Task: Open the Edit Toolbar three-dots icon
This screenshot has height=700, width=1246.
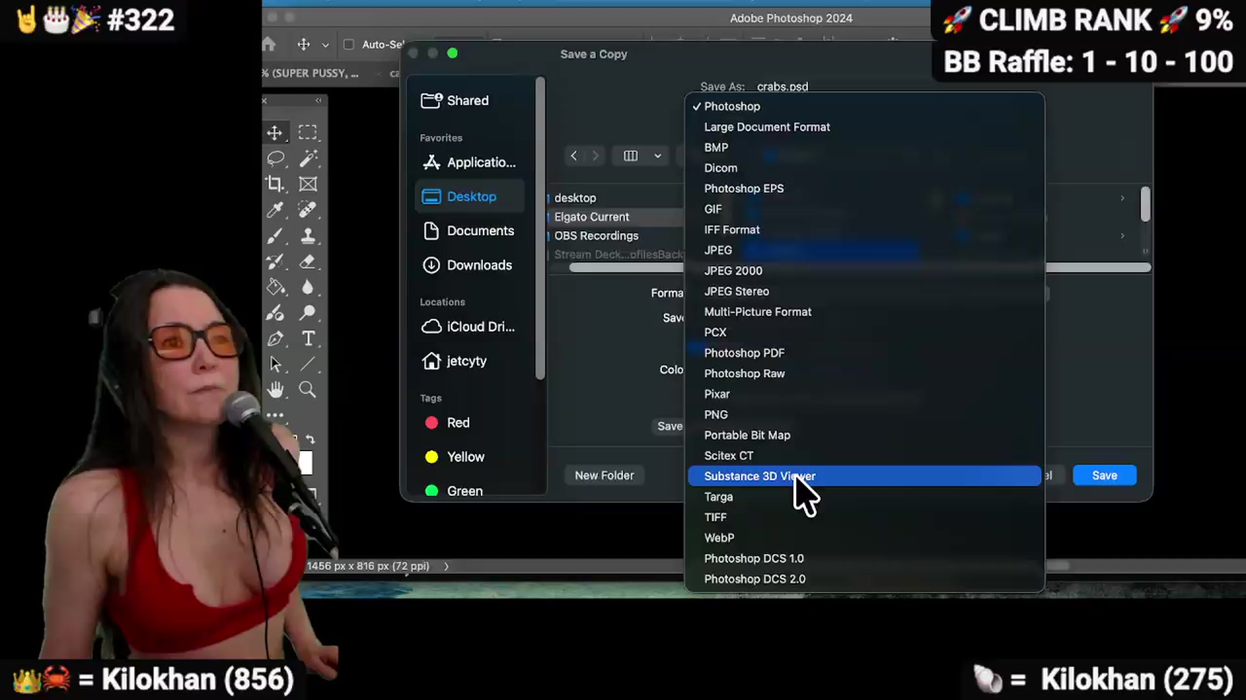Action: (275, 415)
